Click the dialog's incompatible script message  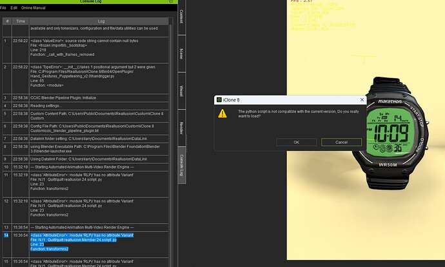coord(298,114)
